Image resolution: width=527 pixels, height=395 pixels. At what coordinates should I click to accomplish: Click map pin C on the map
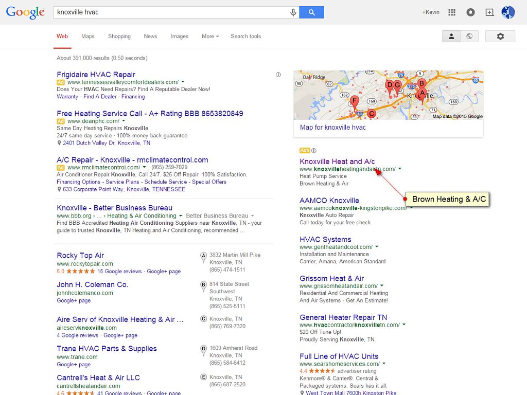(372, 114)
